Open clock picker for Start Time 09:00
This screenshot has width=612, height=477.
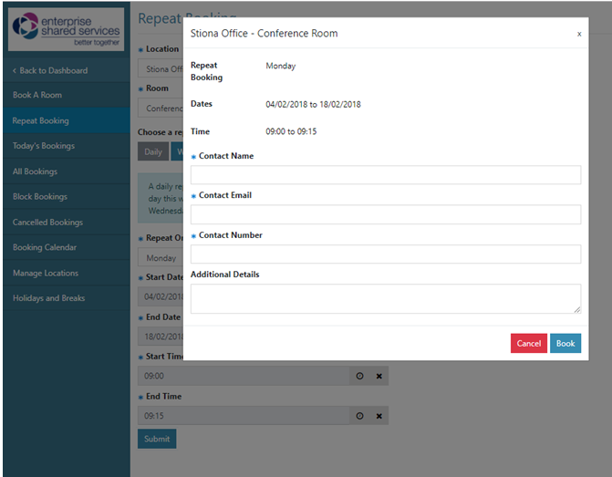(360, 376)
